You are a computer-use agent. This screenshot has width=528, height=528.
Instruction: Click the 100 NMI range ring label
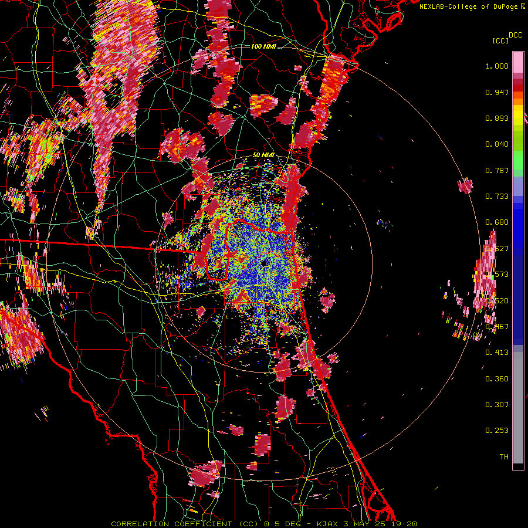(x=263, y=46)
